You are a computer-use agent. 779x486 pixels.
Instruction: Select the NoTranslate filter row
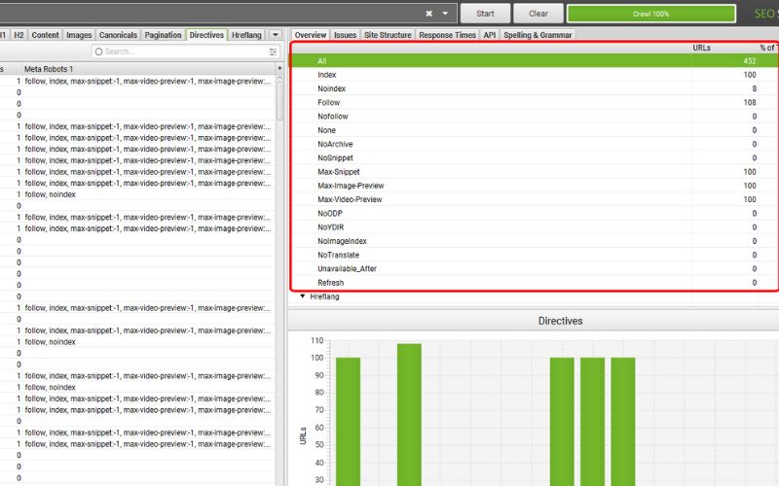click(535, 256)
